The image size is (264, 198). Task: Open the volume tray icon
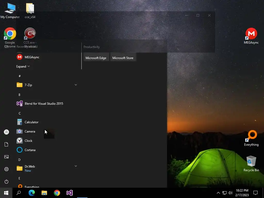pyautogui.click(x=230, y=193)
